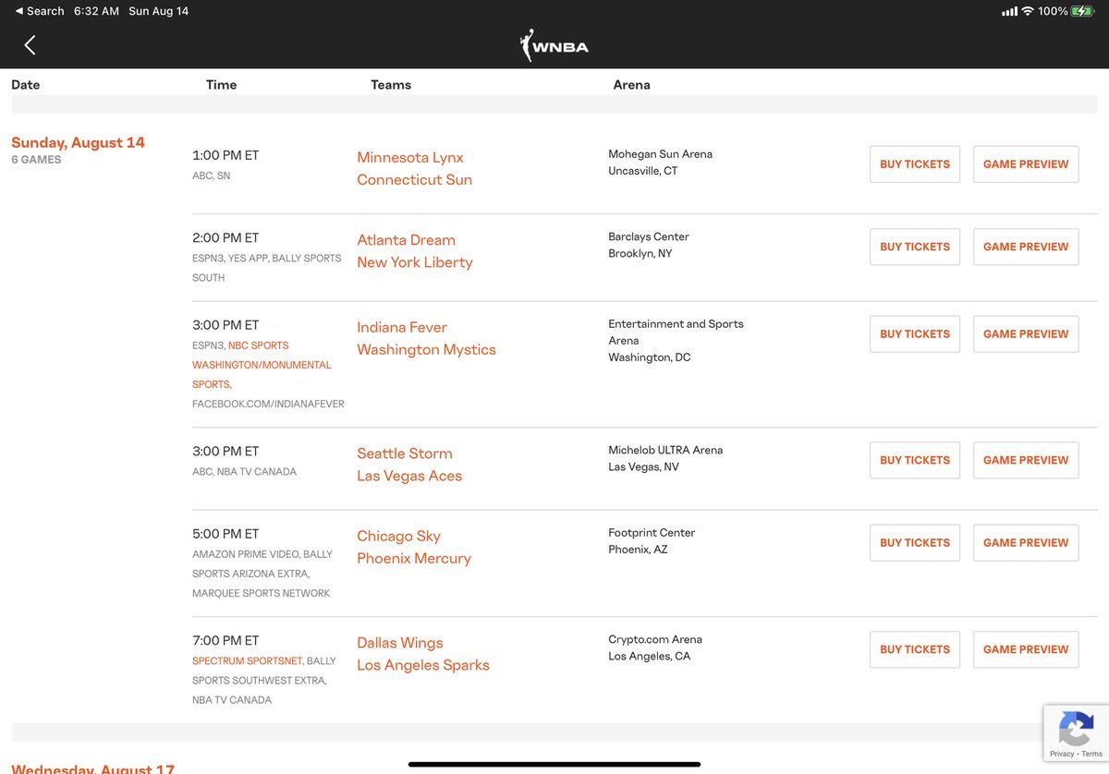Open game preview for Fever vs Mystics
Screen dimensions: 1109x774
[1026, 333]
